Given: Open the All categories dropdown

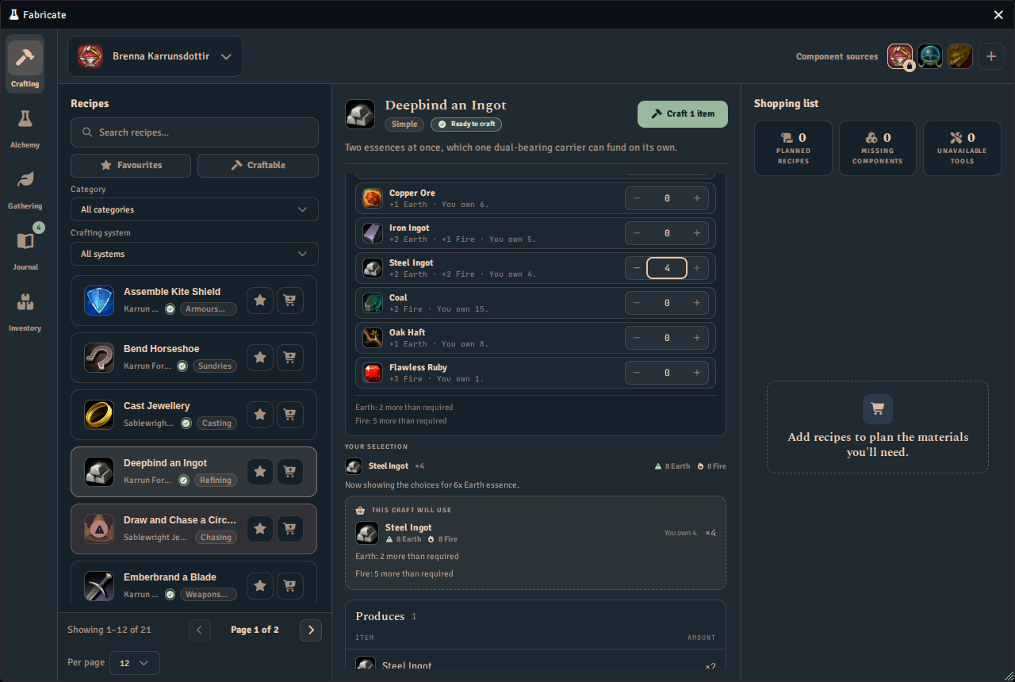Looking at the screenshot, I should point(194,209).
